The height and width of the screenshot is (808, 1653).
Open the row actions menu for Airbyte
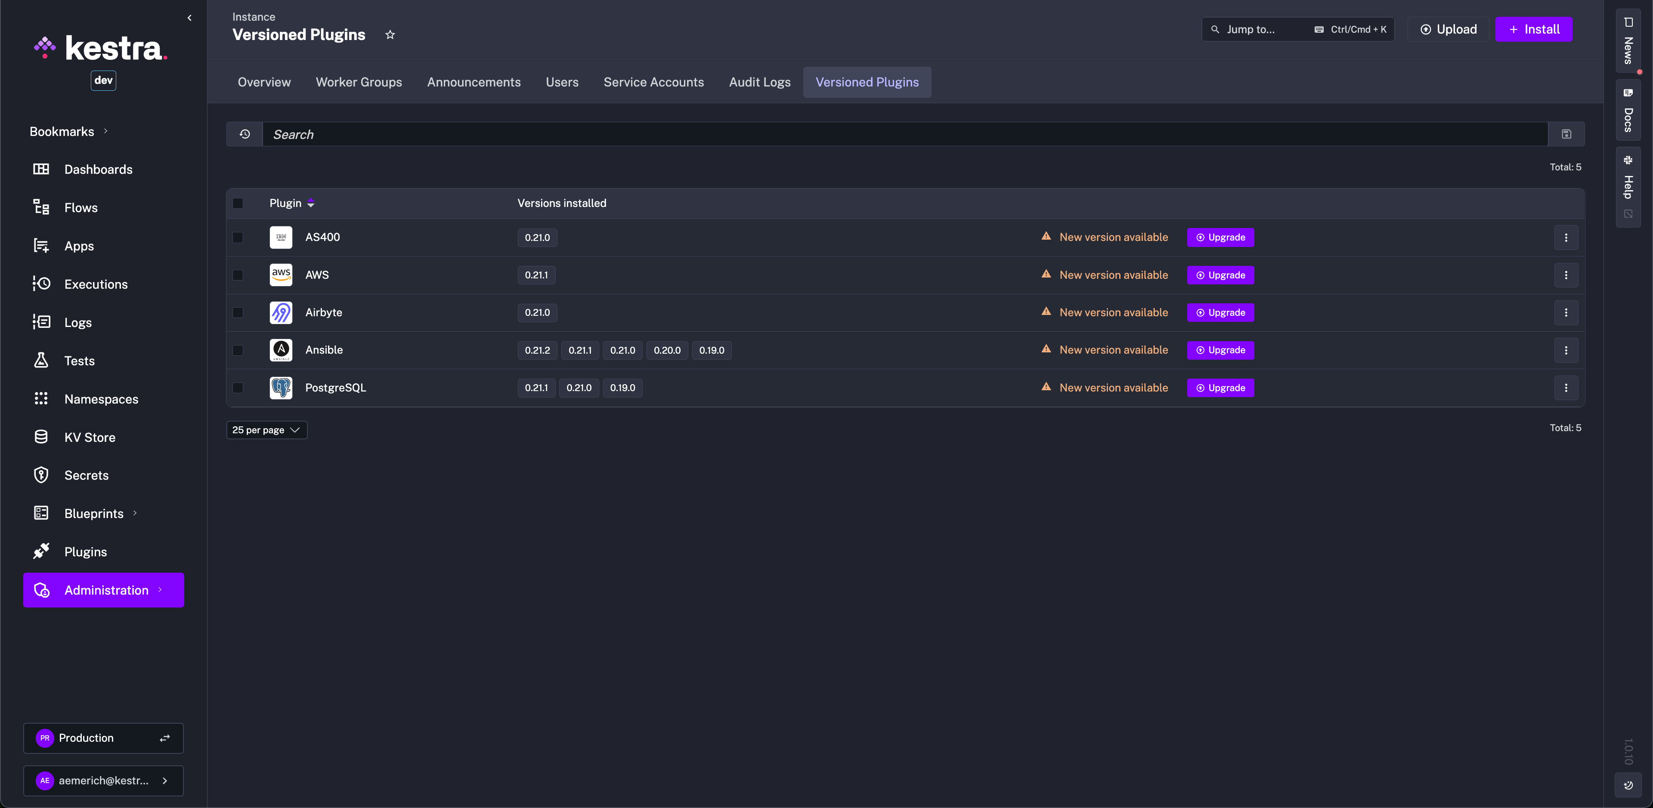pos(1566,313)
